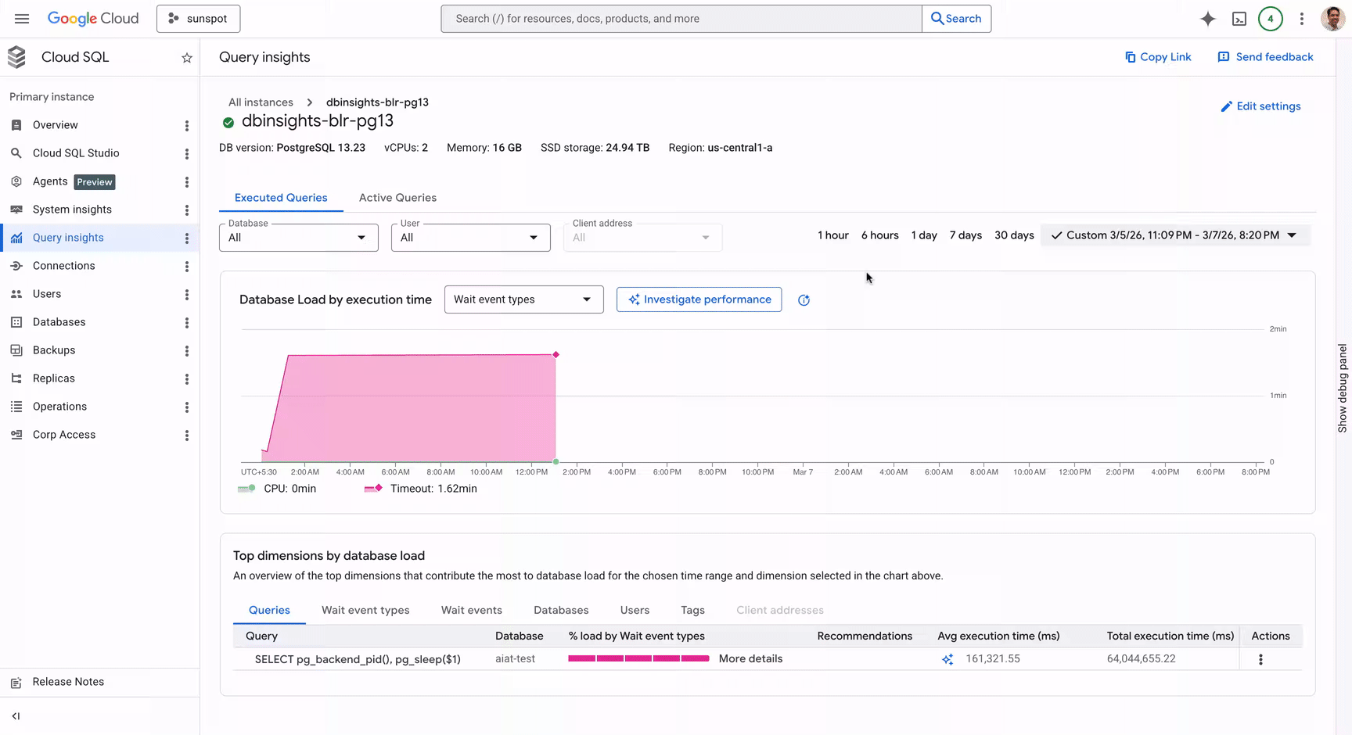Select the 1 day time range
The height and width of the screenshot is (735, 1352).
[924, 235]
